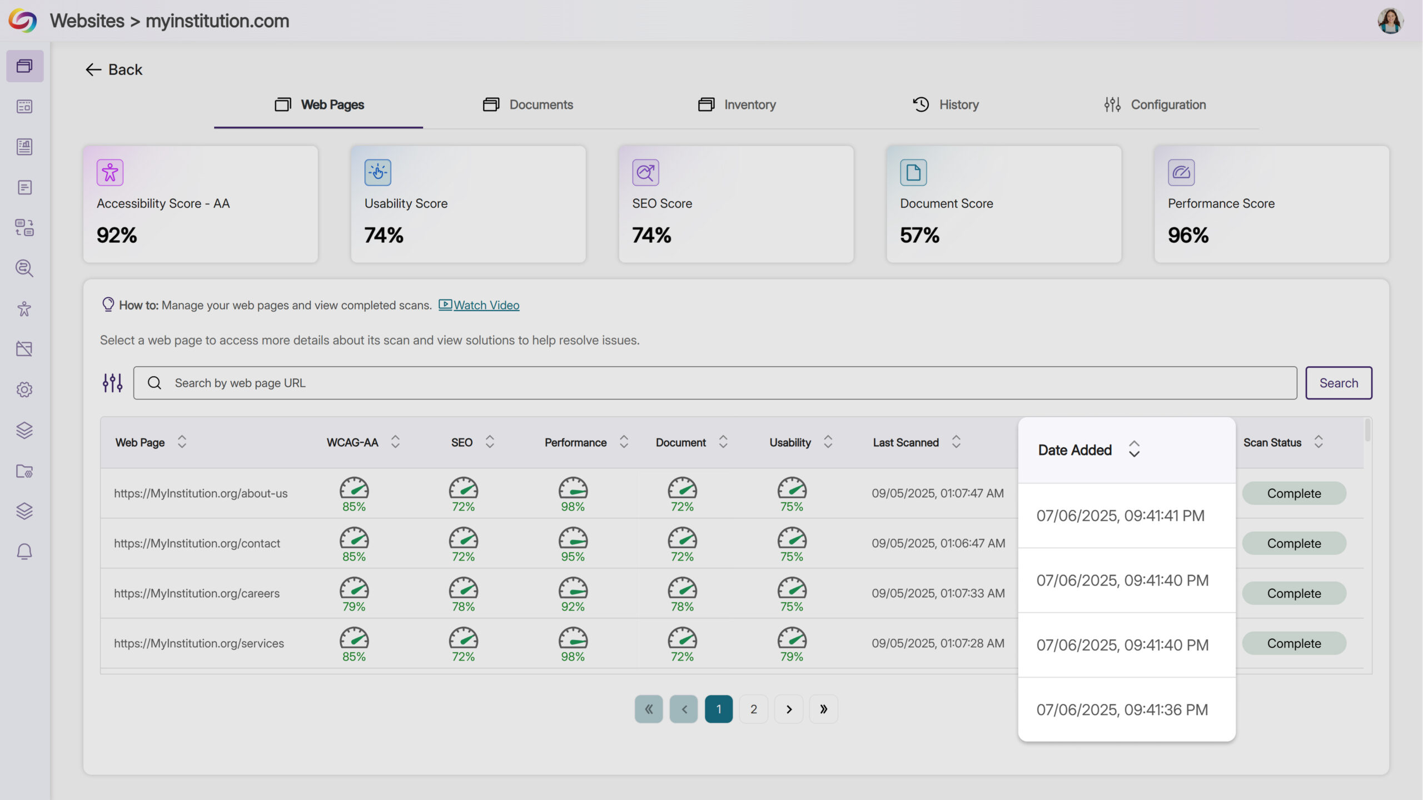Go to next page arrow
The height and width of the screenshot is (800, 1423).
[x=789, y=709]
